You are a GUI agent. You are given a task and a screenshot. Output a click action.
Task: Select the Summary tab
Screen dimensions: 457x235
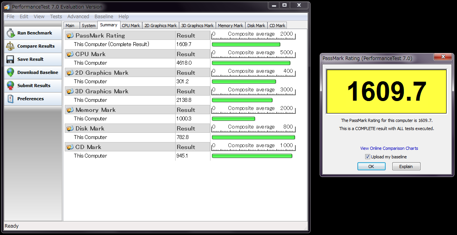[x=109, y=25]
